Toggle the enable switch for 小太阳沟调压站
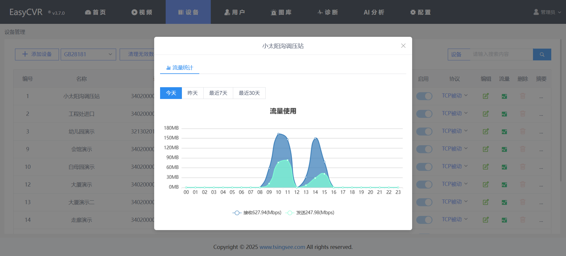The height and width of the screenshot is (256, 566). tap(424, 96)
